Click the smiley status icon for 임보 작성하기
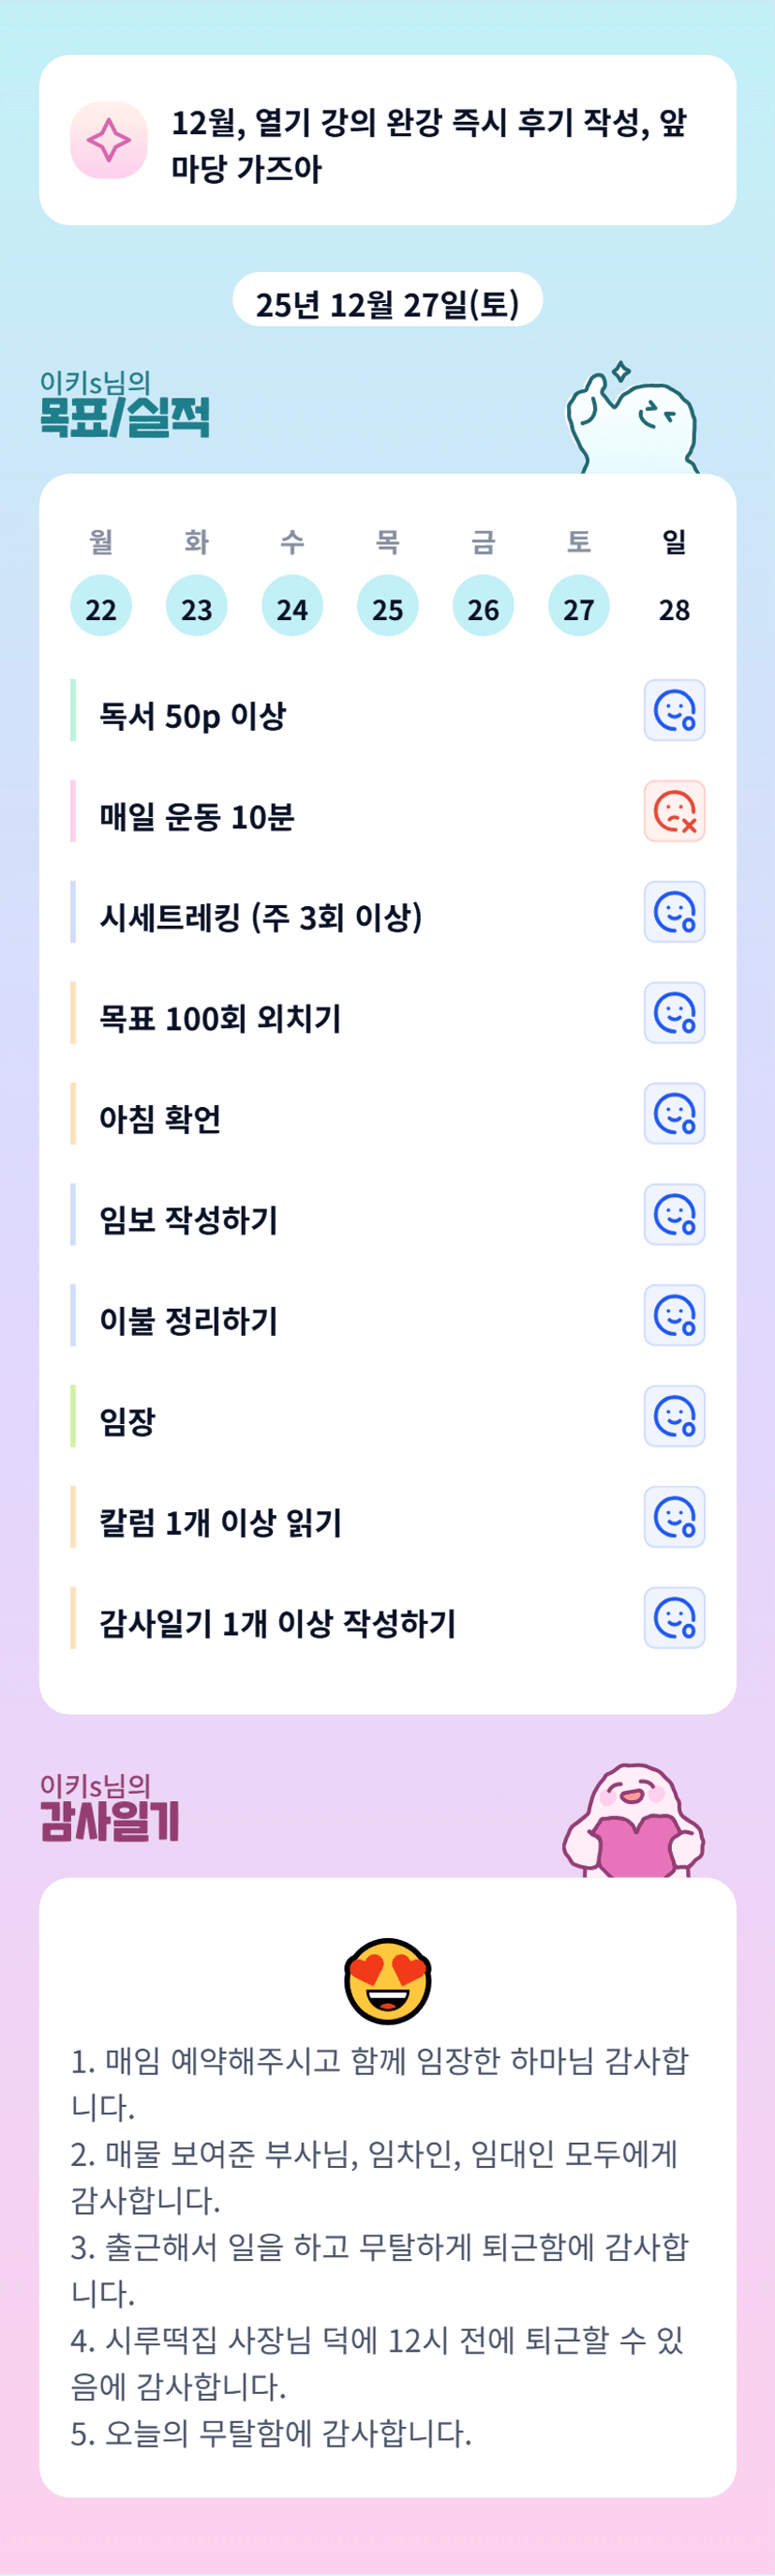775x2576 pixels. point(674,1215)
